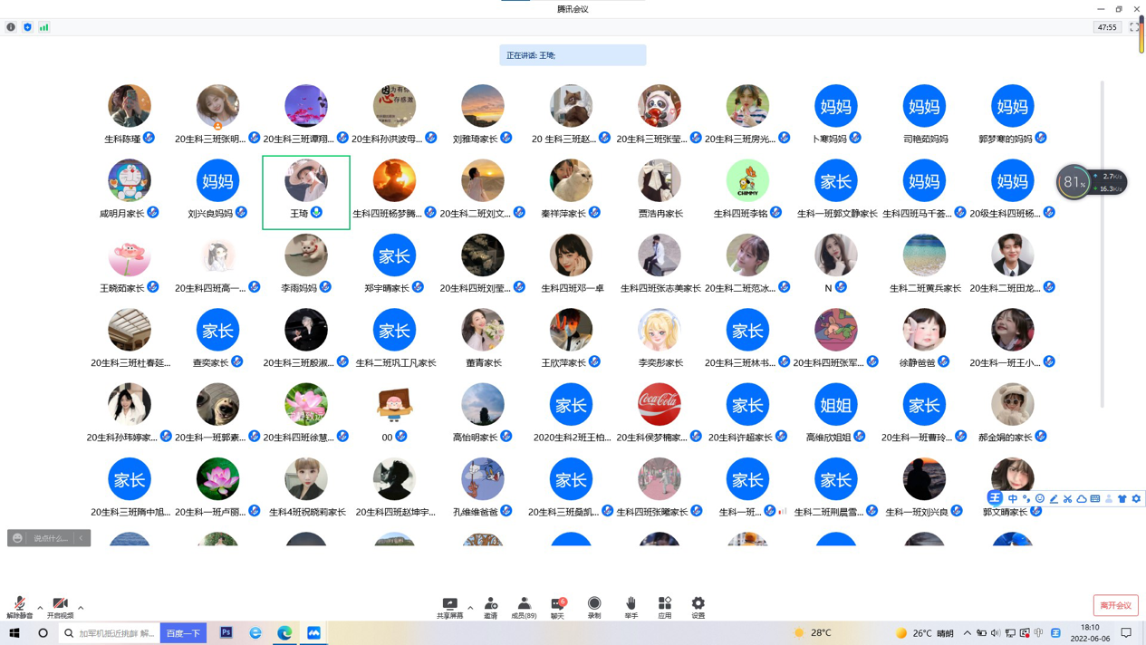Open the meeting info icon
The image size is (1146, 645).
pos(11,27)
